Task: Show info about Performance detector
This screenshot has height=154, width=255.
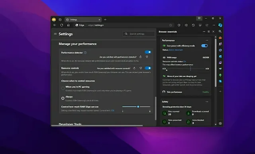Action: tap(85, 53)
